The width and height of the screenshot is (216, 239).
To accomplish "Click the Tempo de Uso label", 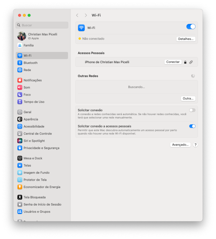I will click(34, 102).
